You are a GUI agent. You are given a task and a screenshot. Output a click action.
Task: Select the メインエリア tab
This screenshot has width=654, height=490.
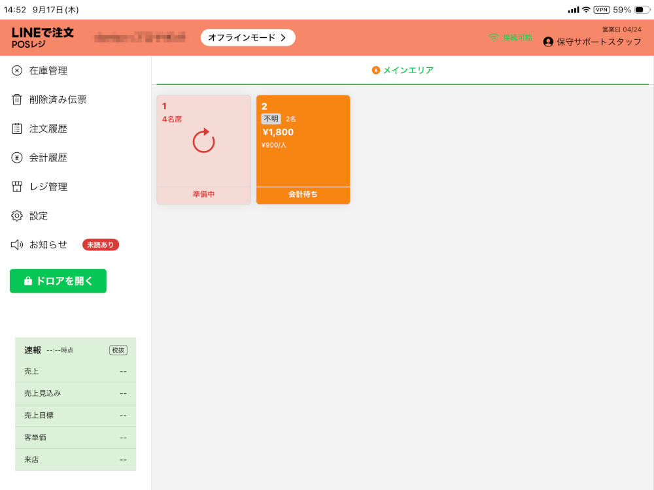coord(402,70)
